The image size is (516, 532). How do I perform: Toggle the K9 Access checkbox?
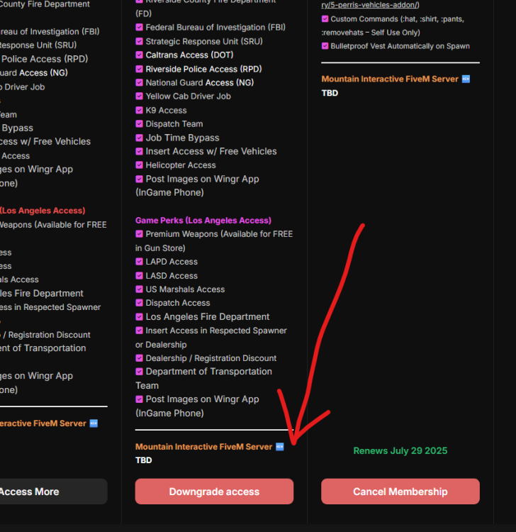tap(139, 110)
